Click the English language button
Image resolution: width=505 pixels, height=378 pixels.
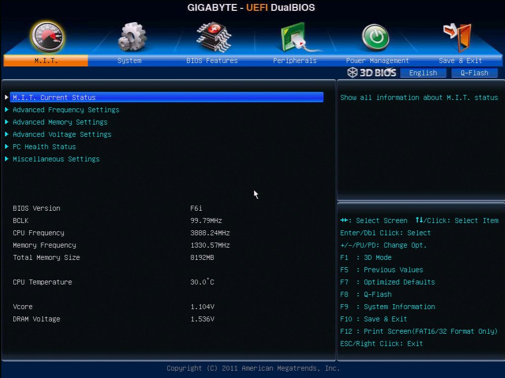[423, 72]
